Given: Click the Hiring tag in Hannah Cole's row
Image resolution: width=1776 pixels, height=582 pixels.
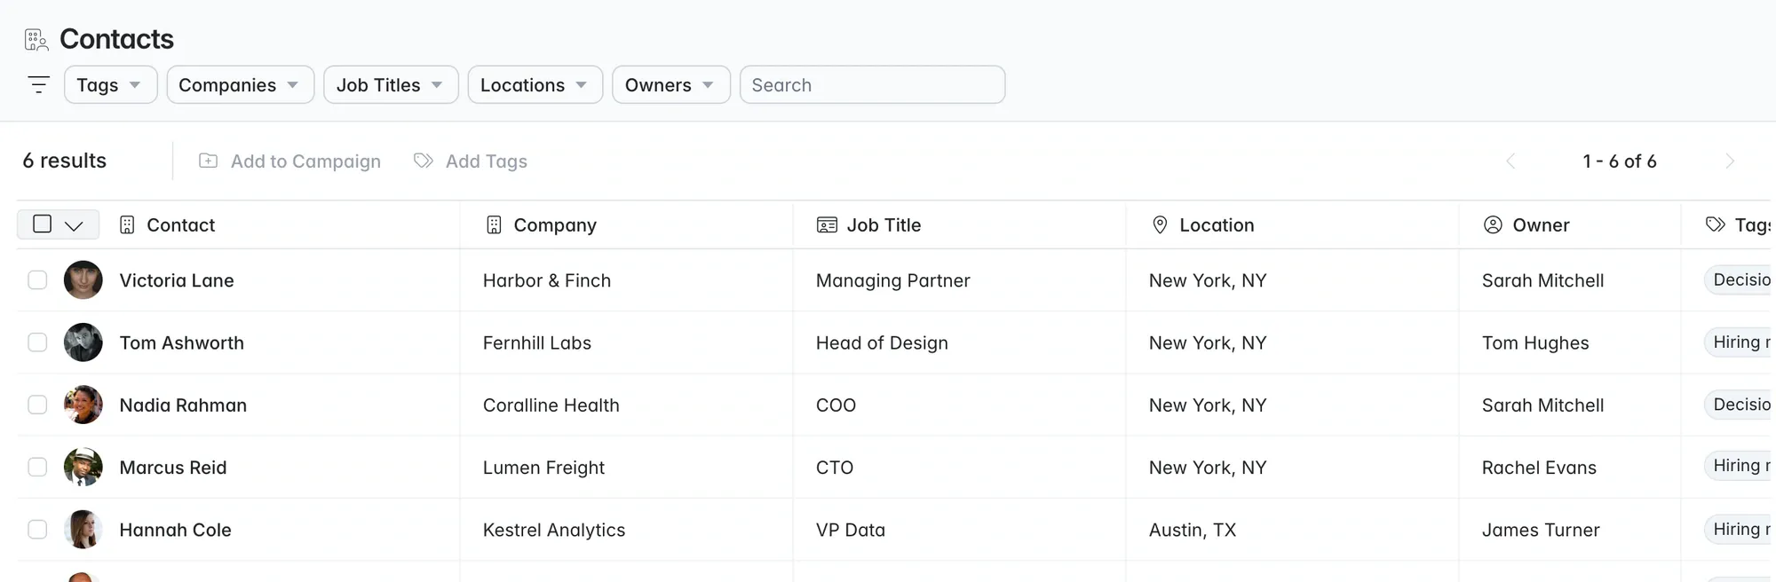Looking at the screenshot, I should pyautogui.click(x=1740, y=530).
